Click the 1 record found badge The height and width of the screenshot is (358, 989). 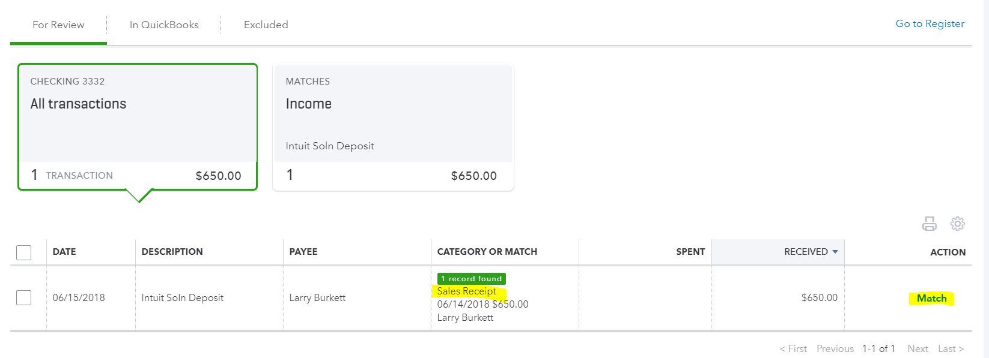coord(472,279)
